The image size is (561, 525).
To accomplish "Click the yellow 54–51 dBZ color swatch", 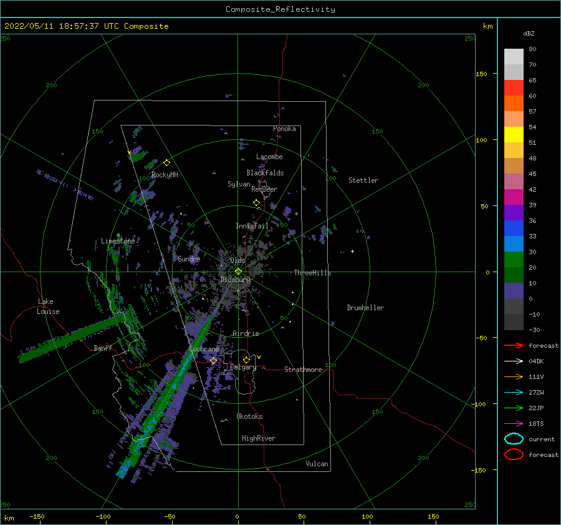I will tap(514, 135).
